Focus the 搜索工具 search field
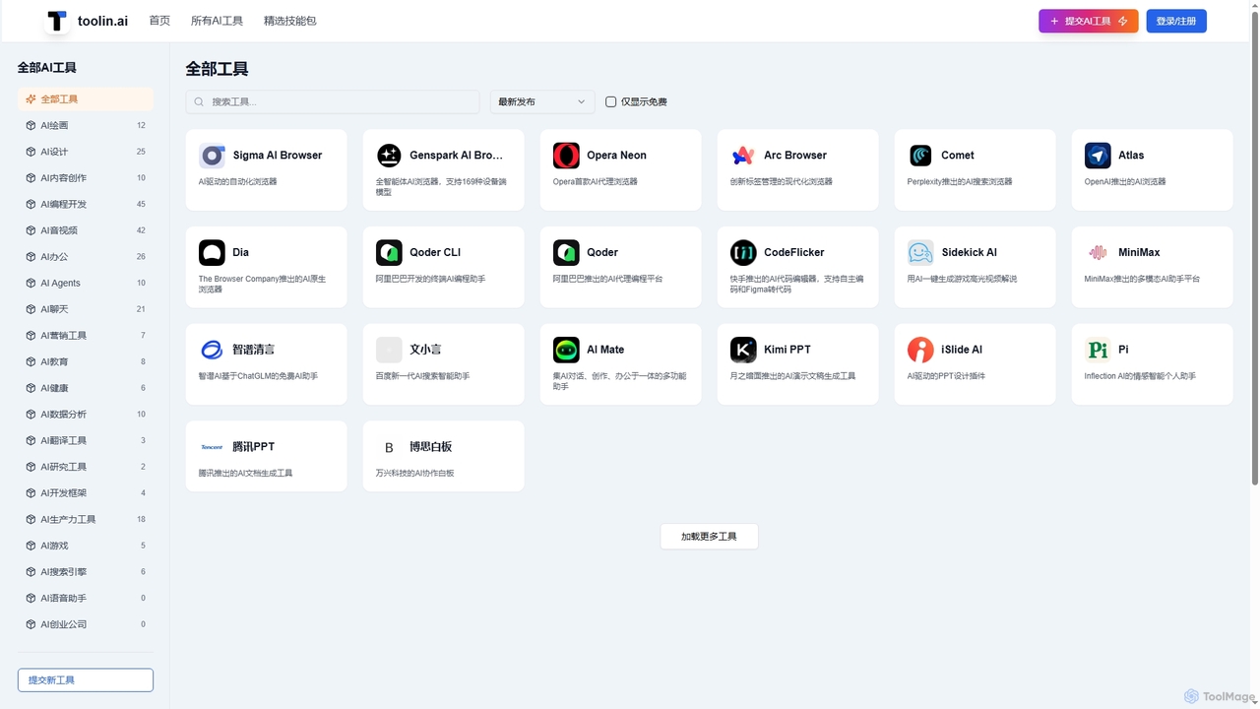 point(333,102)
